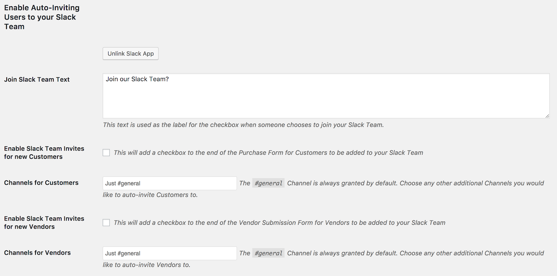557x276 pixels.
Task: Click the Enable Auto-Inviting Users section heading
Action: (42, 17)
